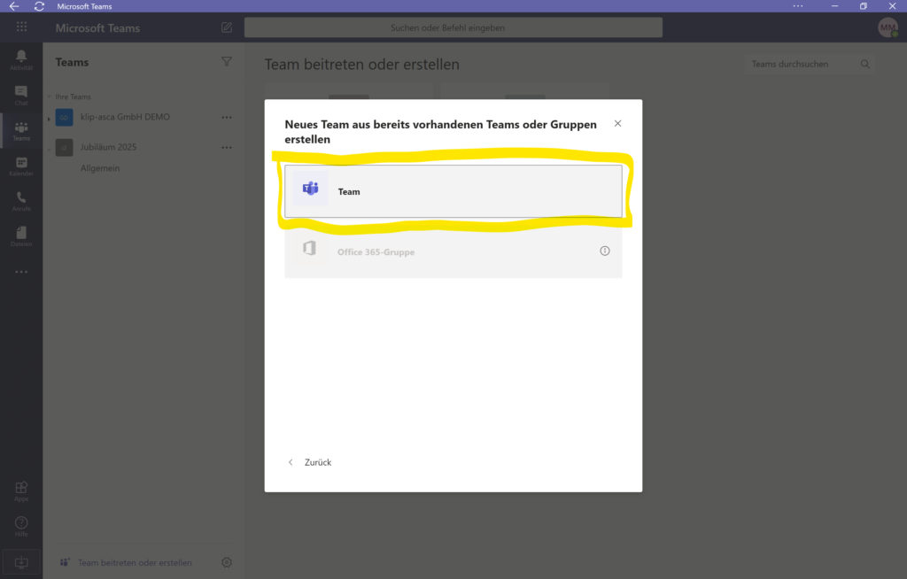Open the Apps store
The height and width of the screenshot is (579, 907).
pyautogui.click(x=21, y=491)
